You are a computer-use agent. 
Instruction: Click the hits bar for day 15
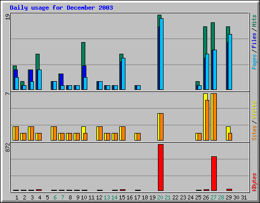[121, 72]
